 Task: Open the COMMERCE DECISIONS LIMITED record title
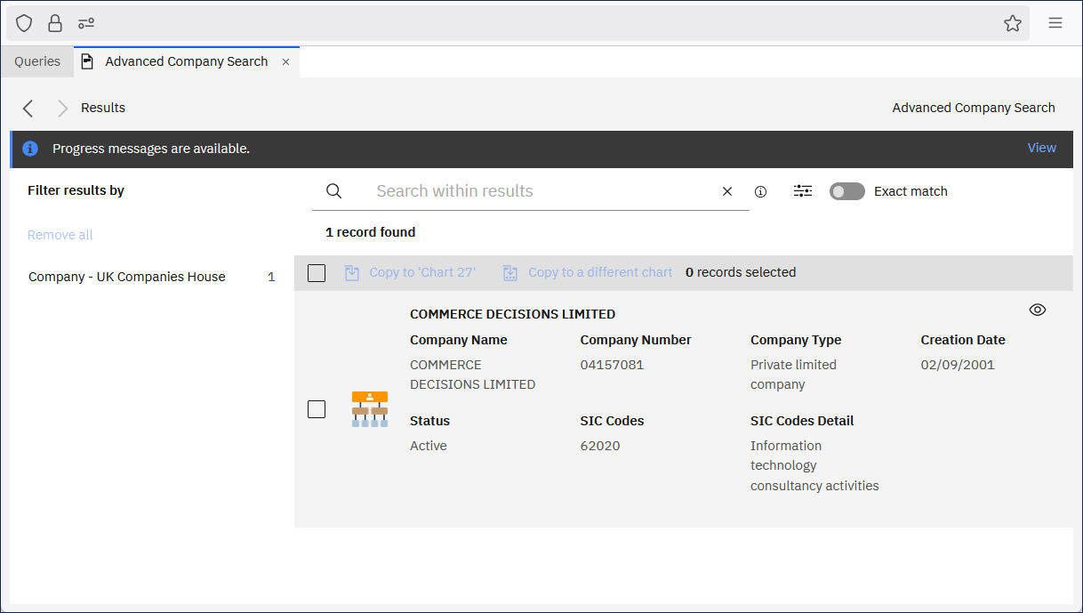[x=512, y=314]
